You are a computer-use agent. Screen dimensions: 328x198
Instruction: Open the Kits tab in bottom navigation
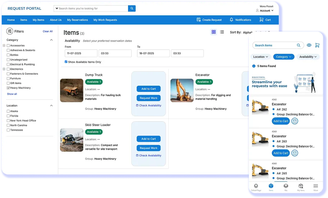coord(286,187)
